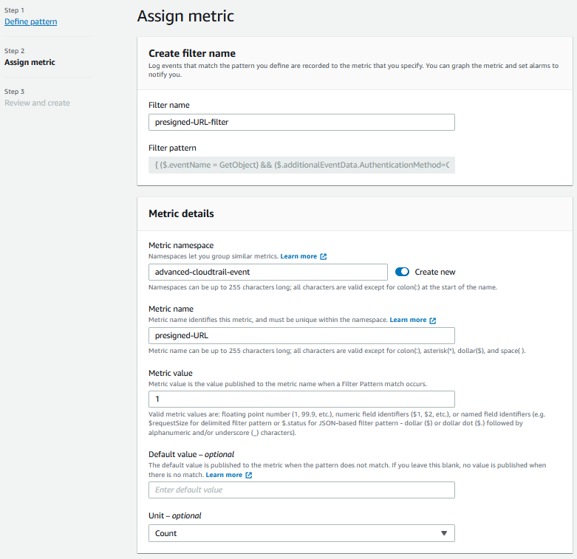Viewport: 577px width, 559px height.
Task: Click the Filter name input field
Action: point(301,122)
